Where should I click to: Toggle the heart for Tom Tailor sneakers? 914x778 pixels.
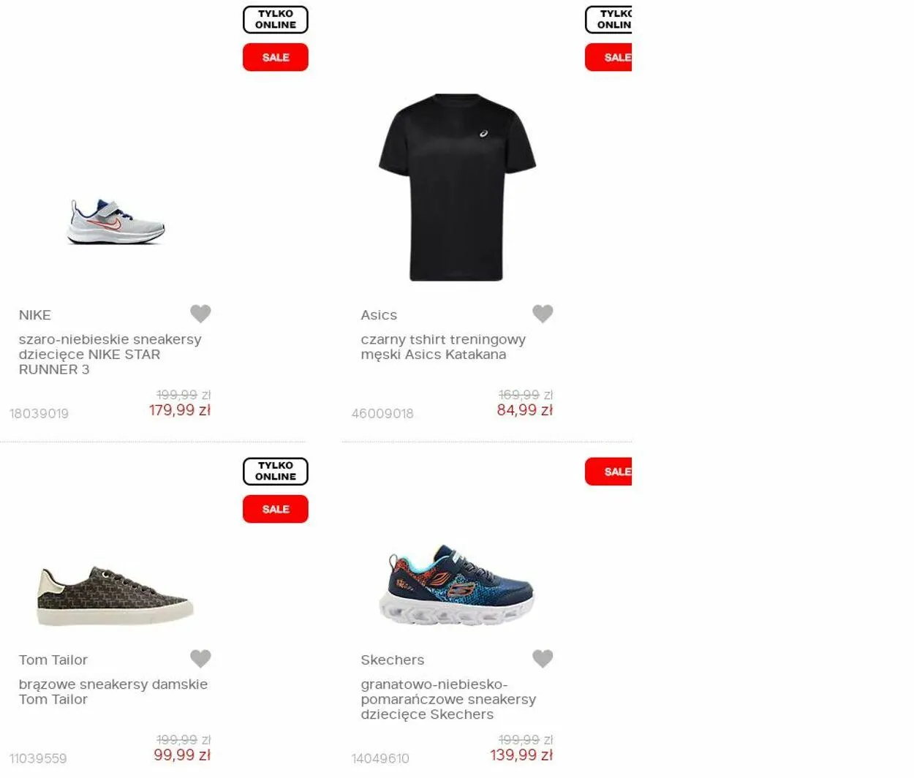tap(200, 659)
